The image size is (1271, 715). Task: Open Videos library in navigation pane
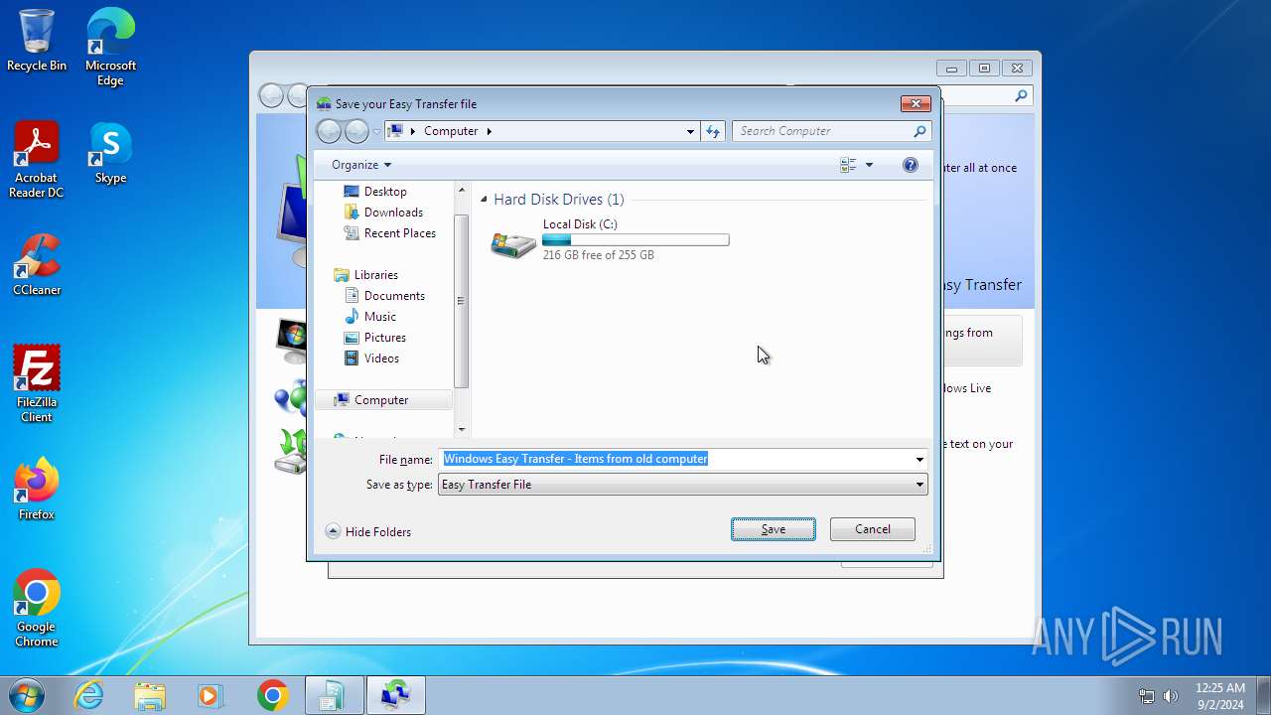tap(381, 358)
